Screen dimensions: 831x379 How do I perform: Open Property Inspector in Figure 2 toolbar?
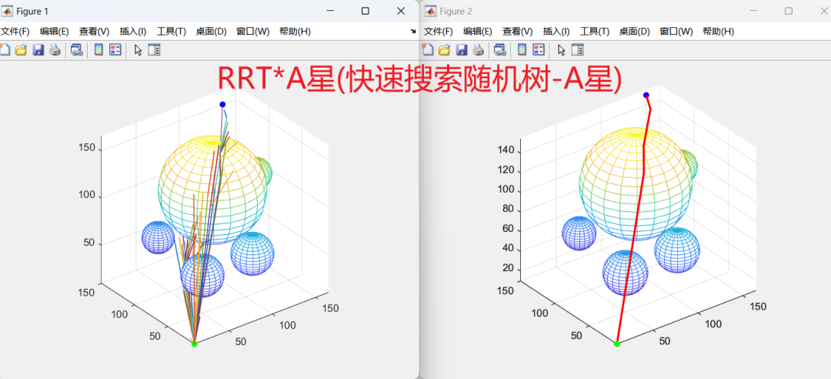tap(578, 50)
